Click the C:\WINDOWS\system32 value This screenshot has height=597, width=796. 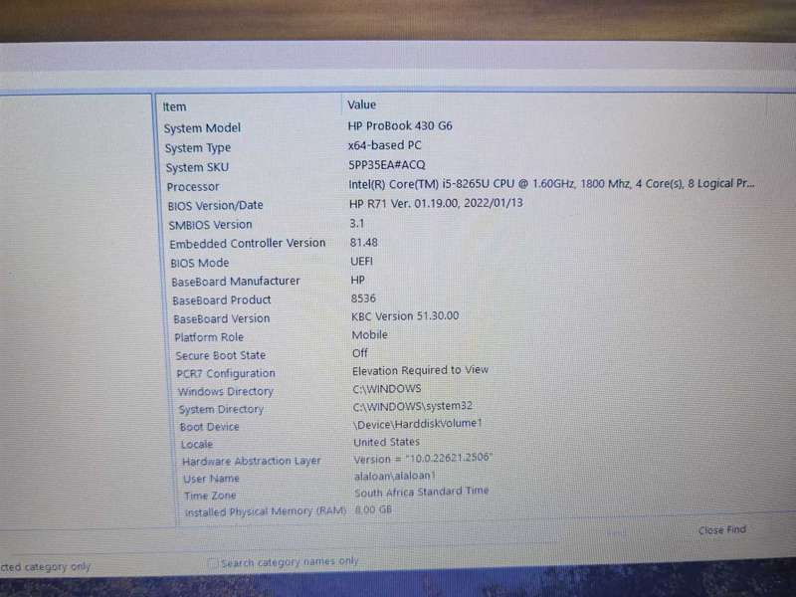412,406
